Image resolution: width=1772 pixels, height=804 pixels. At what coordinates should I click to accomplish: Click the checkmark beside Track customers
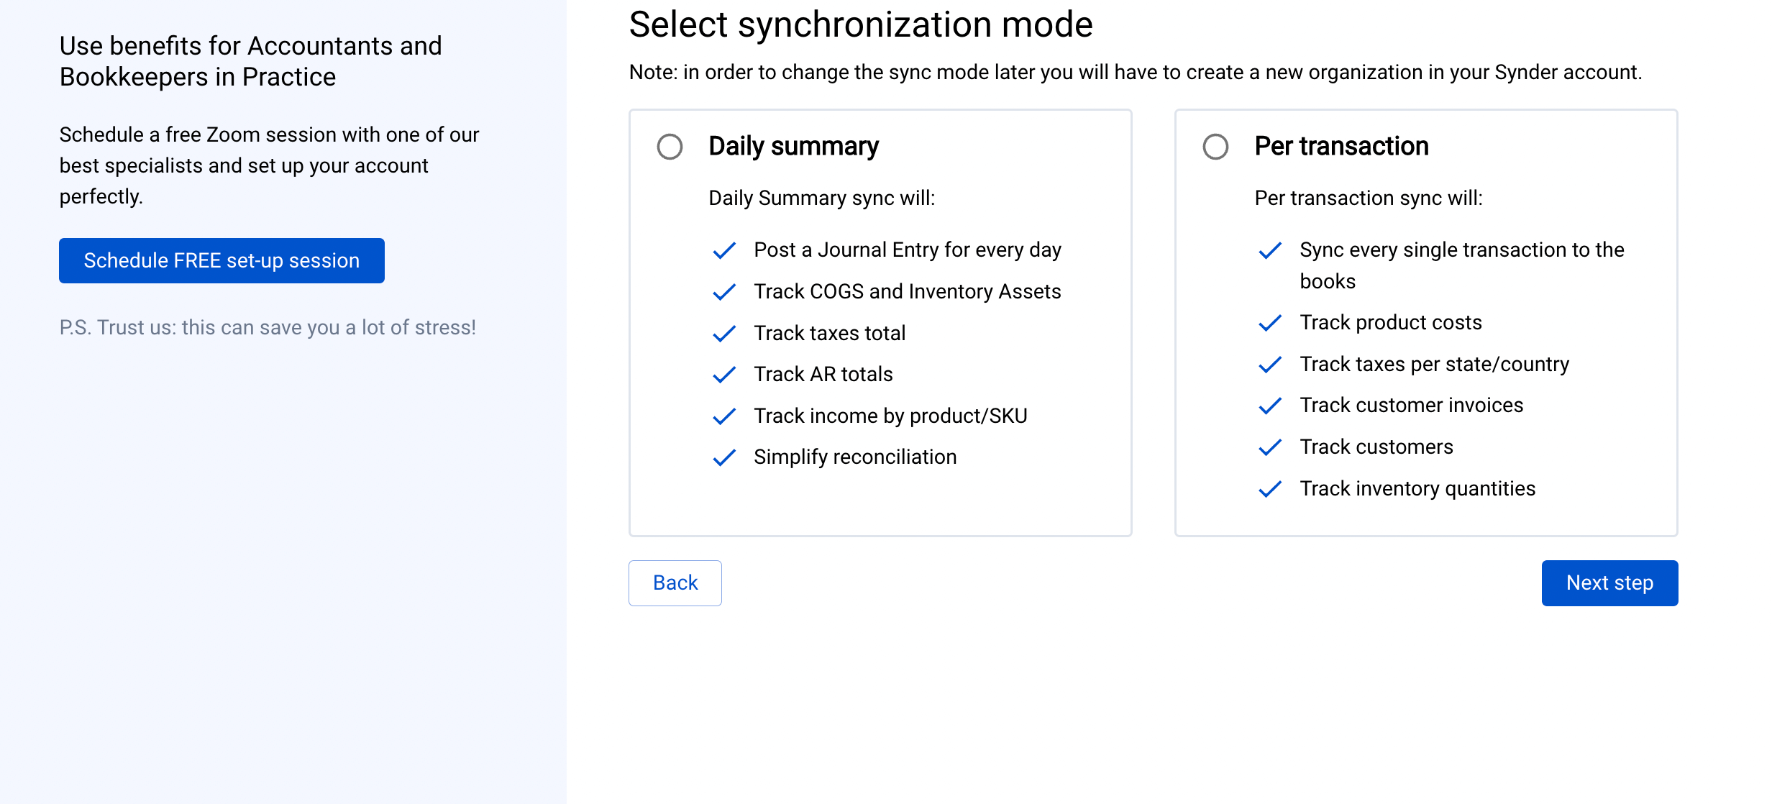pyautogui.click(x=1270, y=447)
